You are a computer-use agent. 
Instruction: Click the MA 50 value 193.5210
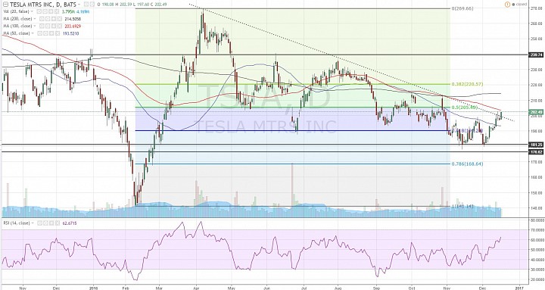pos(71,33)
